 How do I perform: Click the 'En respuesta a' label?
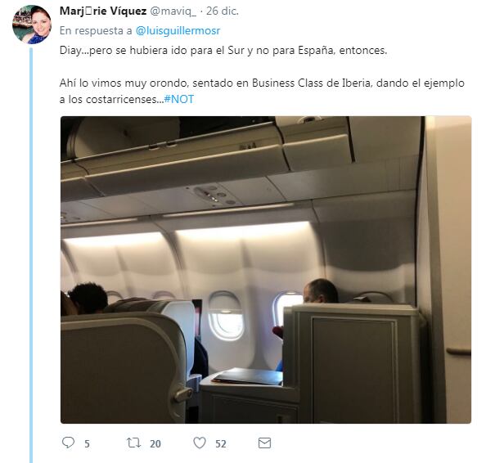(96, 30)
